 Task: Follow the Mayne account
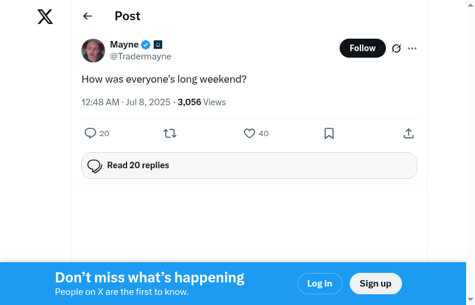pos(362,48)
